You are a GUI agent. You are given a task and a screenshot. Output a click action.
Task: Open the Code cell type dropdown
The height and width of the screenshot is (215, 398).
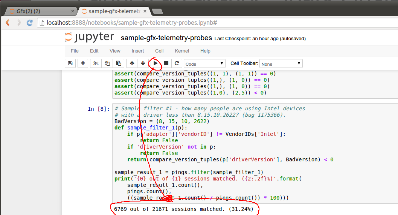pos(204,64)
